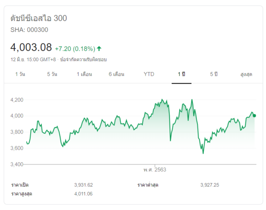Click the พ.ศ. 2563 axis label
The width and height of the screenshot is (266, 210).
point(155,169)
